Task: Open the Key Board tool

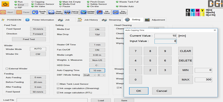Action: click(120, 12)
